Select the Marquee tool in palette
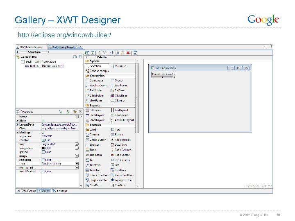This screenshot has width=295, height=221. (119, 66)
